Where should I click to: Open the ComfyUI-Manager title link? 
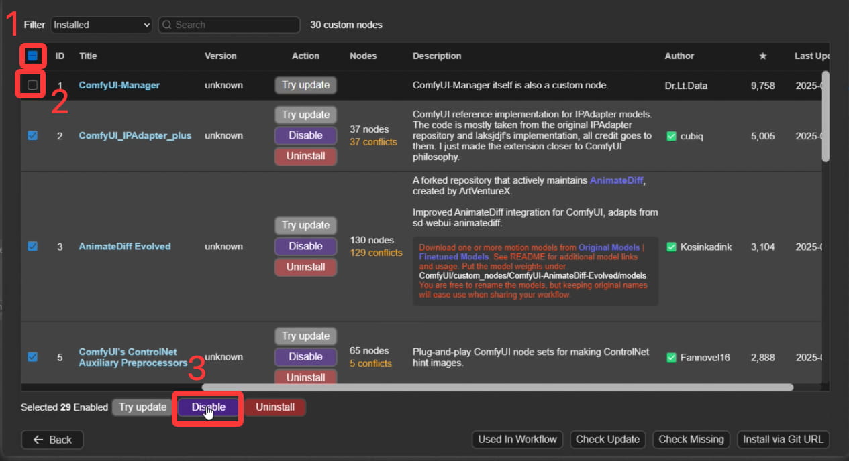[119, 85]
